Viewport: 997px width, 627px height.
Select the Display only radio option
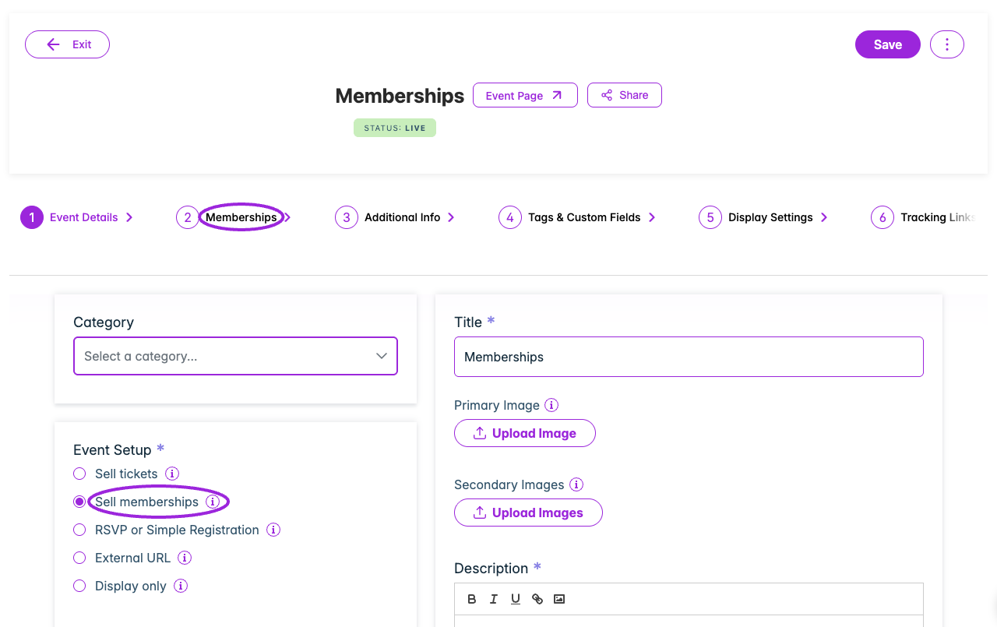click(79, 586)
